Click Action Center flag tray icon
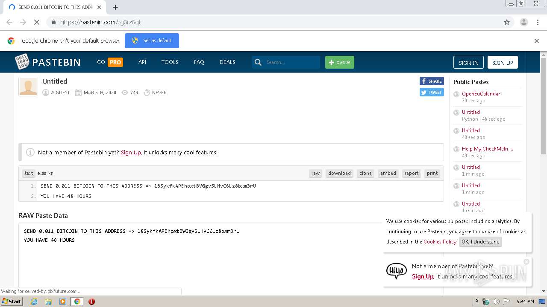The height and width of the screenshot is (307, 547). 506,301
